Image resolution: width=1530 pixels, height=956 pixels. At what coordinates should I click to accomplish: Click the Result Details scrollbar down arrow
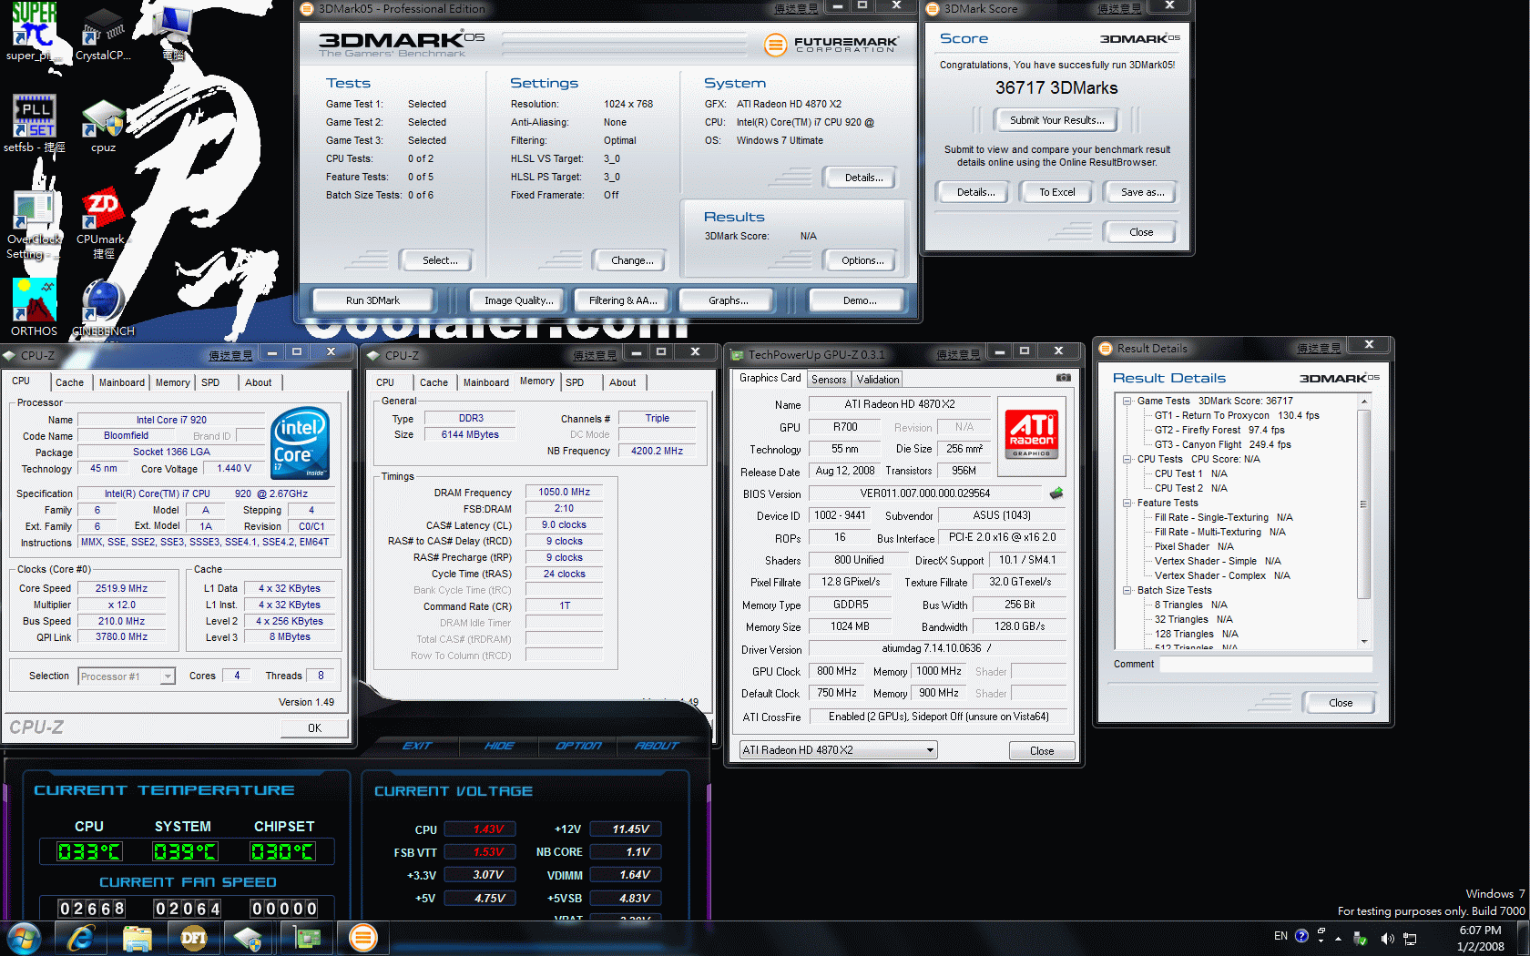pyautogui.click(x=1363, y=641)
